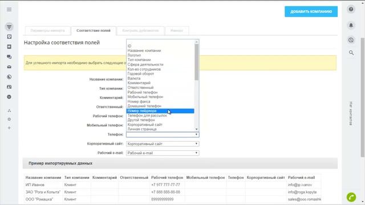This screenshot has height=205, width=365.
Task: Switch to the Контроль дубликатов tab
Action: [x=140, y=31]
